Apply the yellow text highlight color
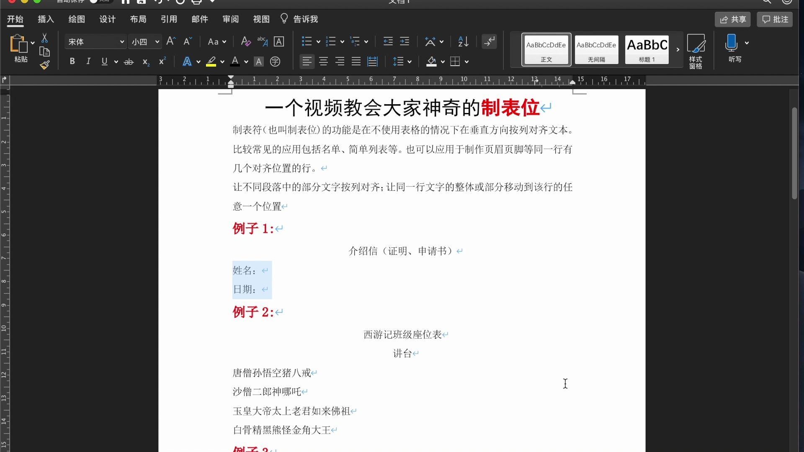The image size is (804, 452). click(x=211, y=62)
